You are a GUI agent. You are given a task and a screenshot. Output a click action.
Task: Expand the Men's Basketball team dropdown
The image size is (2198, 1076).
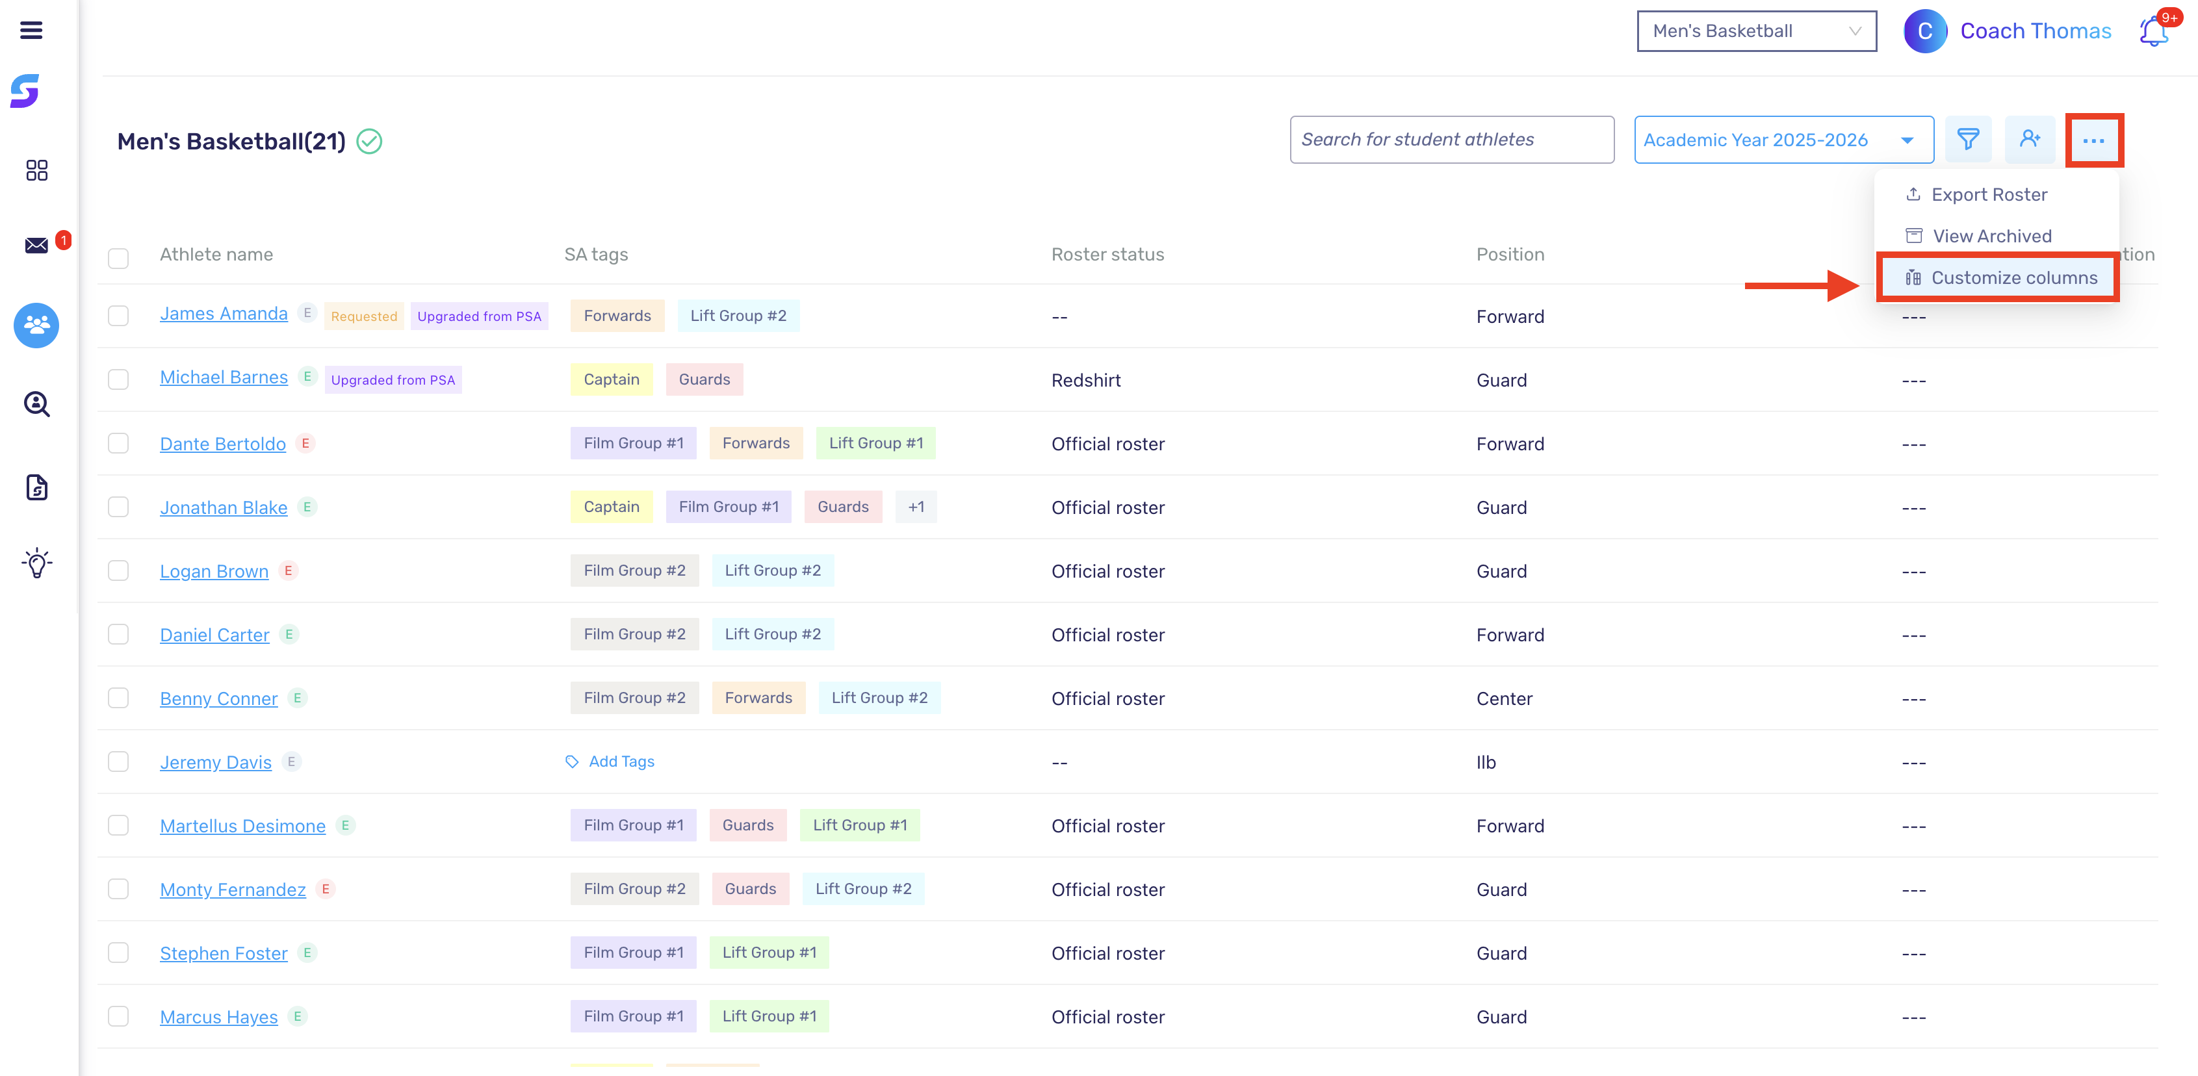pos(1756,32)
